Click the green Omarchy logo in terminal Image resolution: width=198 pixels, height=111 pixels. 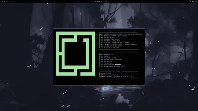click(75, 54)
